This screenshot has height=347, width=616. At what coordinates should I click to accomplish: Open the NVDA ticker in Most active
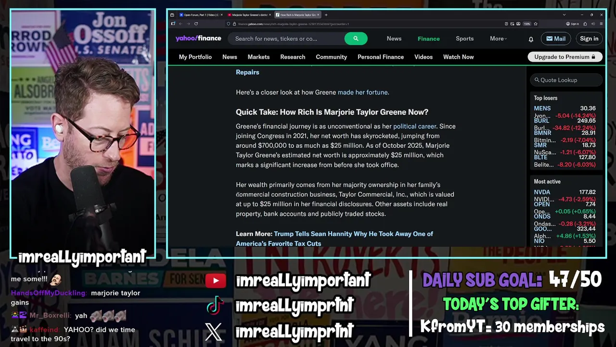tap(542, 192)
